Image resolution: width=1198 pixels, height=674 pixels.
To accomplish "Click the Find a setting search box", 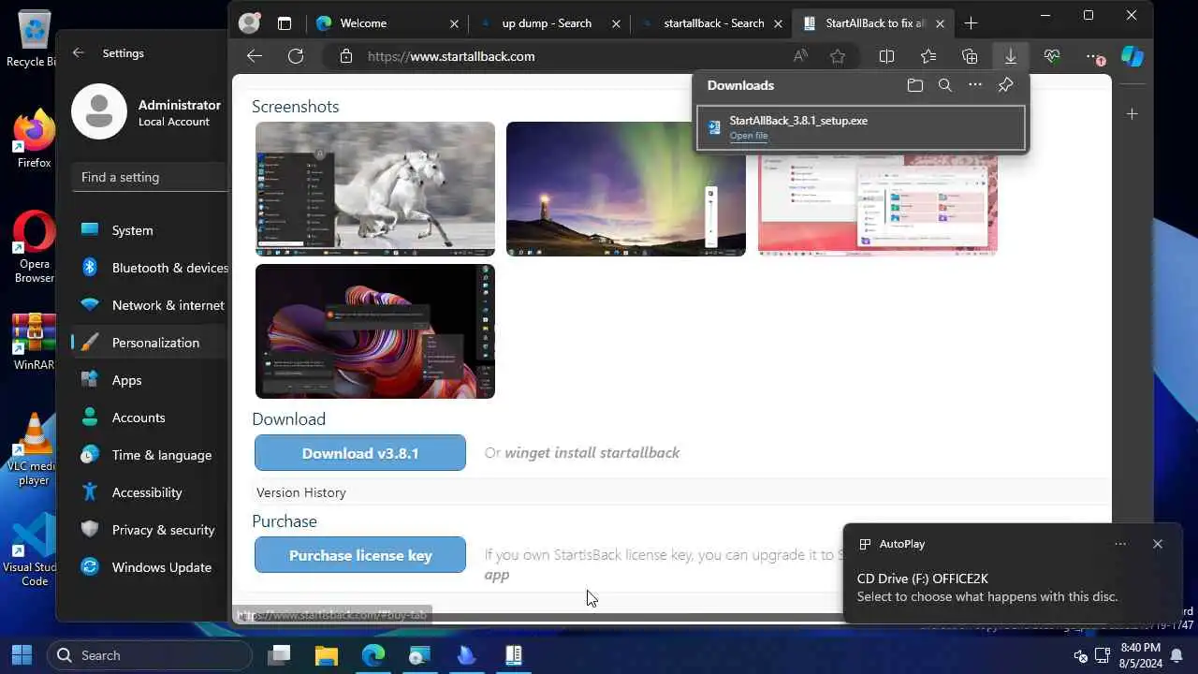I will coord(150,177).
